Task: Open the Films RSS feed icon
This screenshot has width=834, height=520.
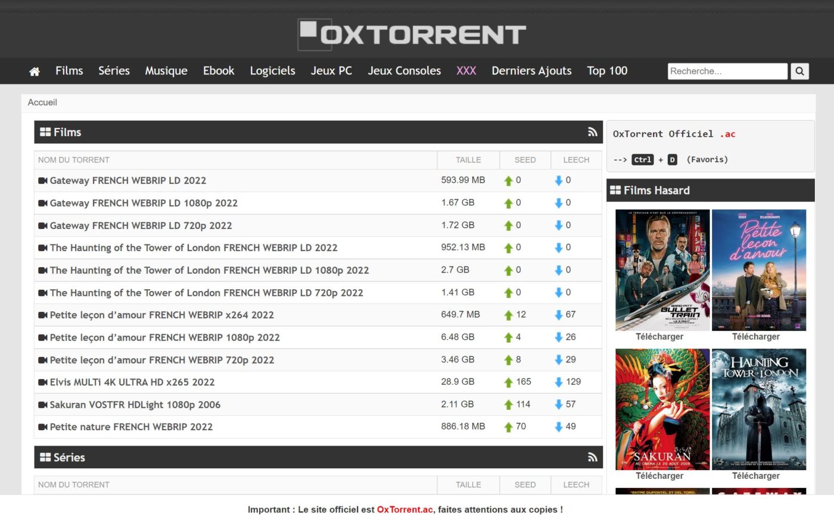Action: [x=593, y=132]
